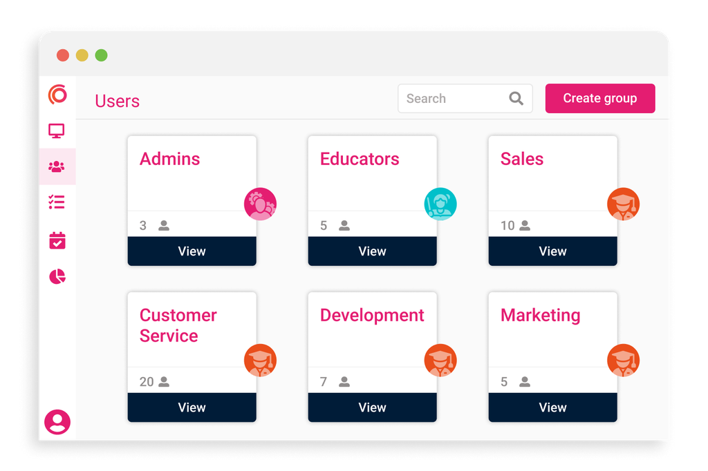
Task: Select the Users page heading
Action: pyautogui.click(x=117, y=101)
